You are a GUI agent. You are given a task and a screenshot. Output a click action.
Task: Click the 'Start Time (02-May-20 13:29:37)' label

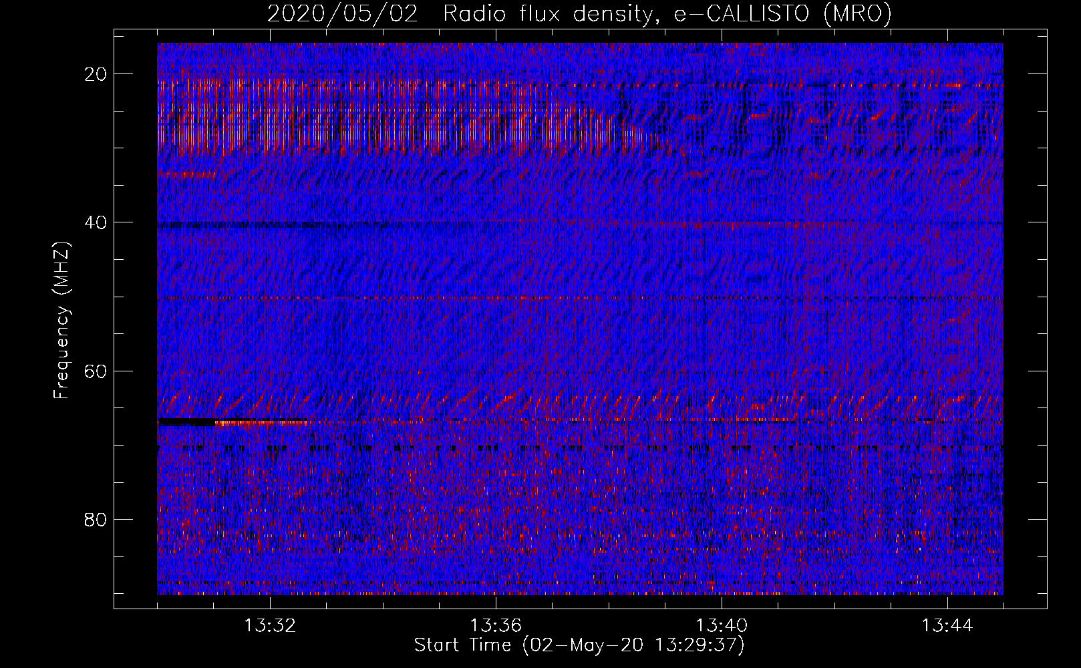(x=579, y=645)
